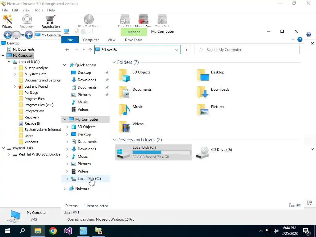Switch to details view icon in status bar
The height and width of the screenshot is (237, 316).
[292, 205]
